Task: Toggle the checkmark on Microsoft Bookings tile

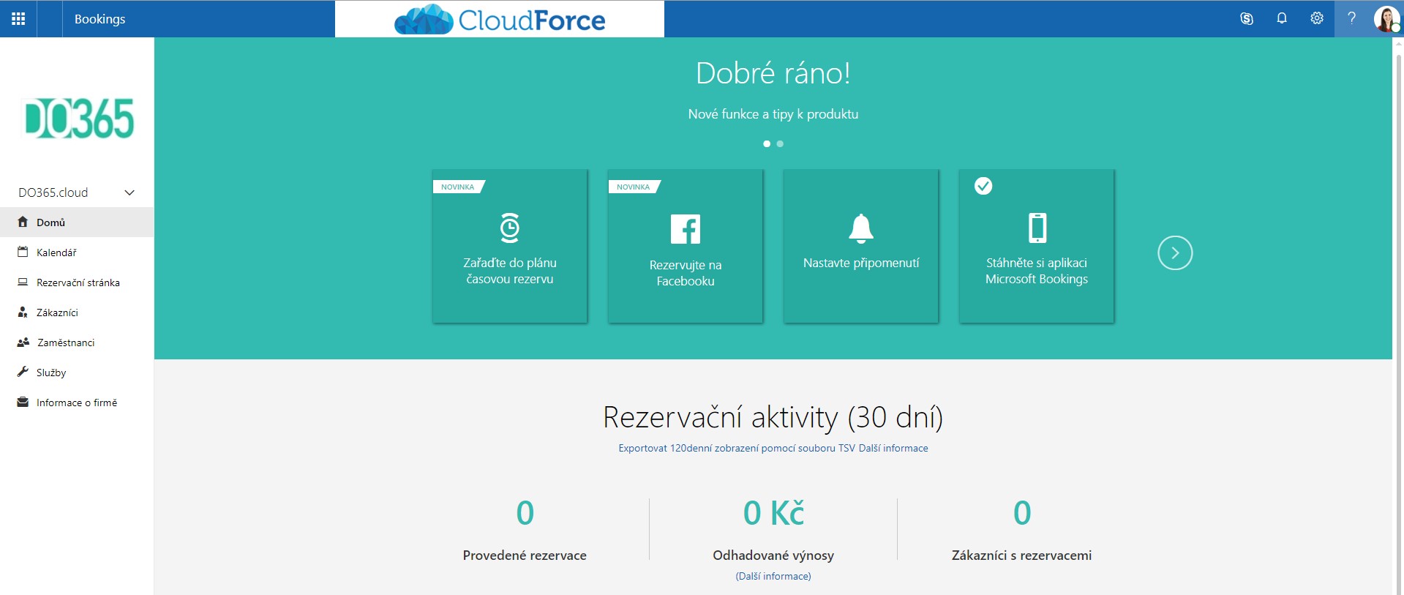Action: tap(983, 186)
